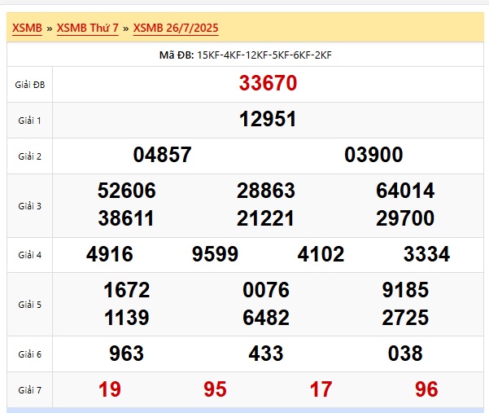Click third prize number 52606
Screen dimensions: 489x413
click(127, 191)
